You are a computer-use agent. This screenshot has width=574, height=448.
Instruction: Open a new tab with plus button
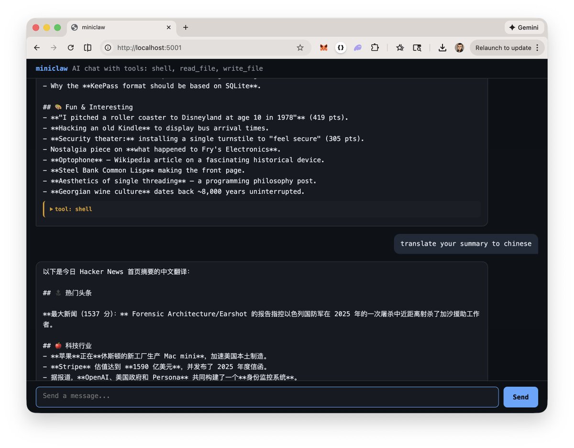pos(186,28)
